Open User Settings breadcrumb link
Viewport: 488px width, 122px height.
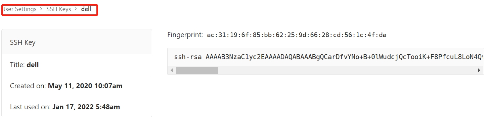19,9
